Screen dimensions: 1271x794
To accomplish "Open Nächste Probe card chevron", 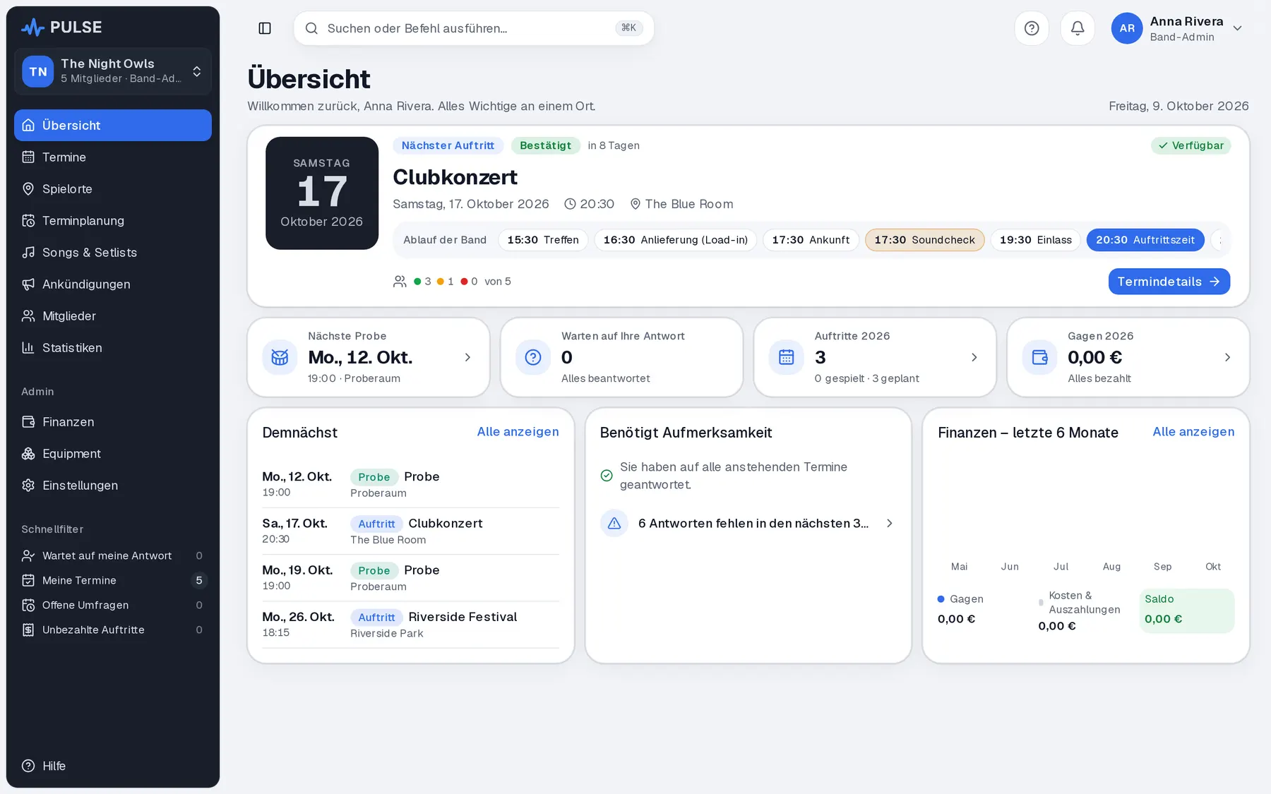I will click(467, 357).
